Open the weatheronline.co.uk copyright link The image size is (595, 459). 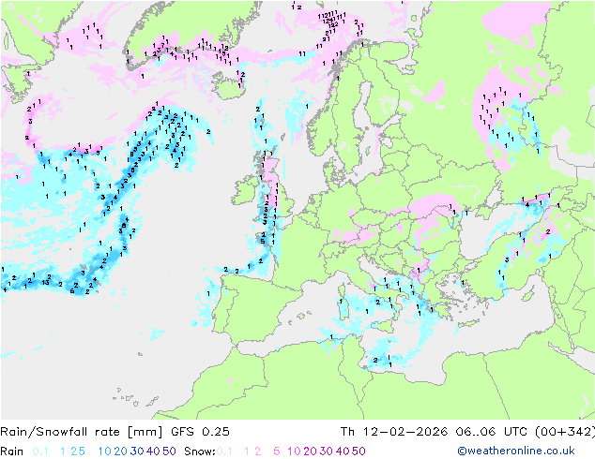[x=516, y=452]
